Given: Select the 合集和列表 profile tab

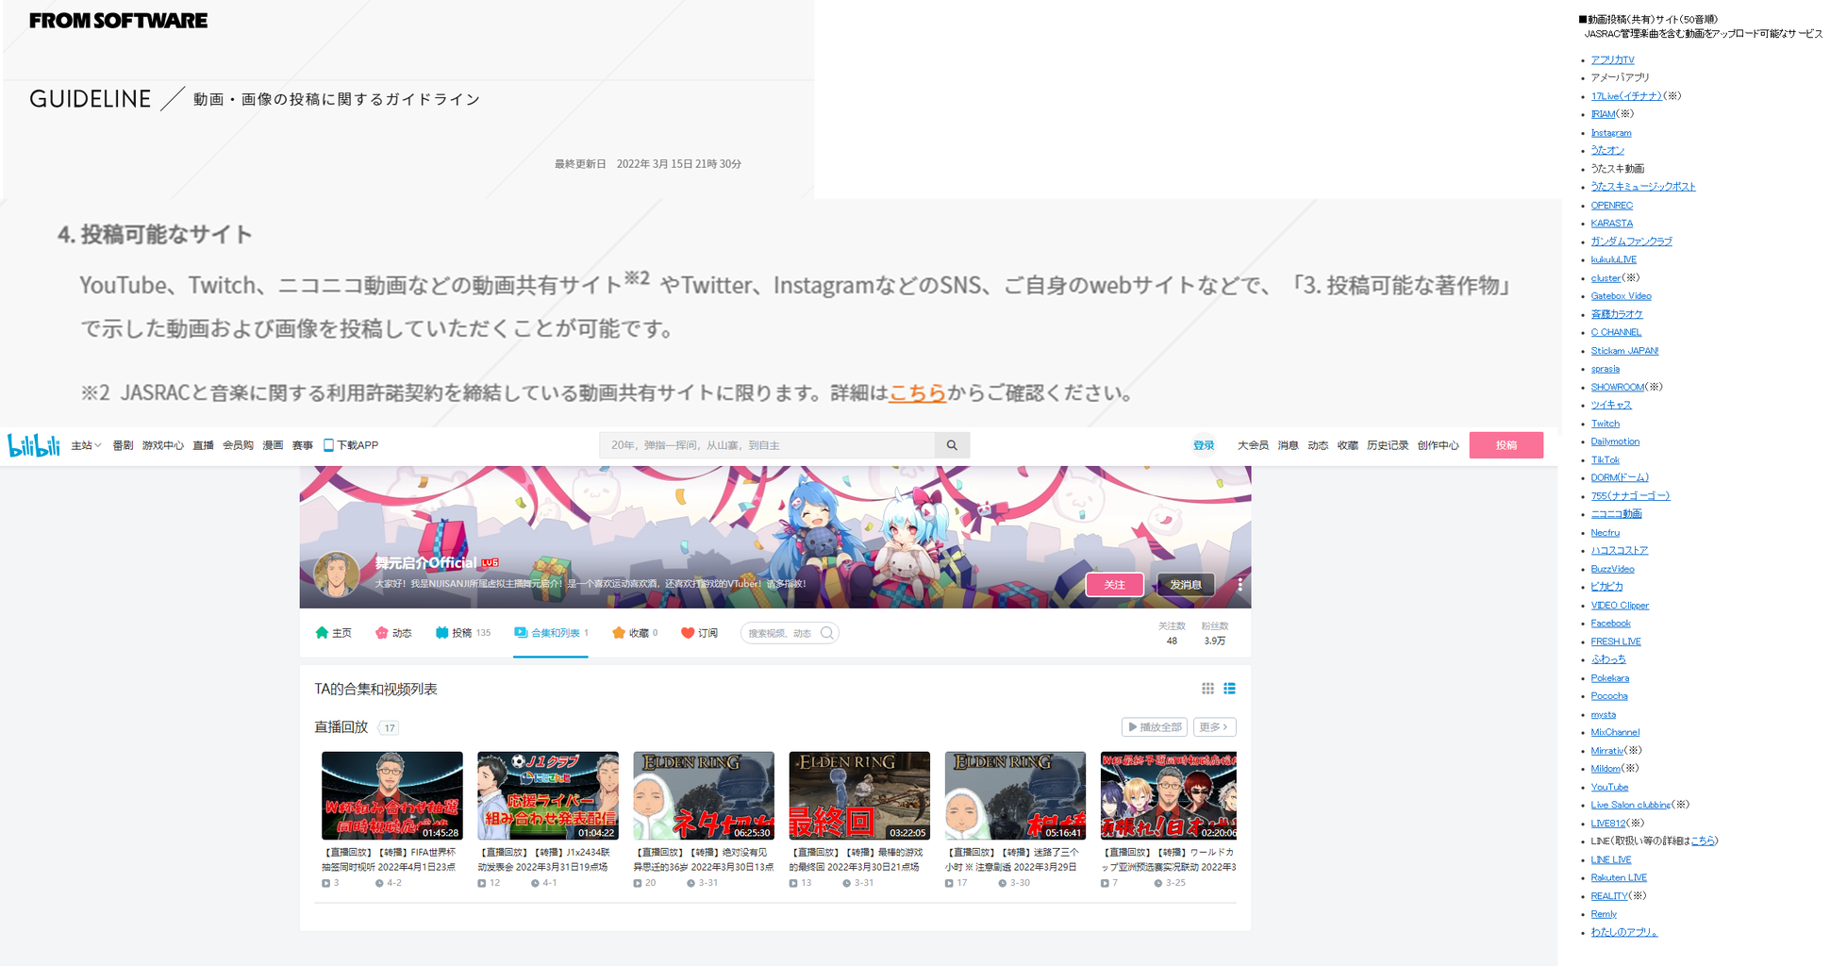Looking at the screenshot, I should click(x=551, y=633).
